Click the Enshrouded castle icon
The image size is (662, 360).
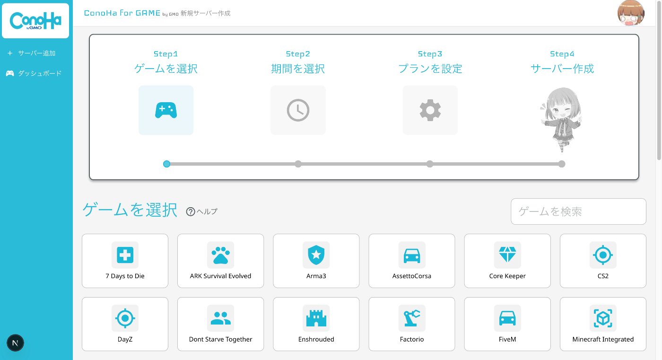tap(316, 318)
